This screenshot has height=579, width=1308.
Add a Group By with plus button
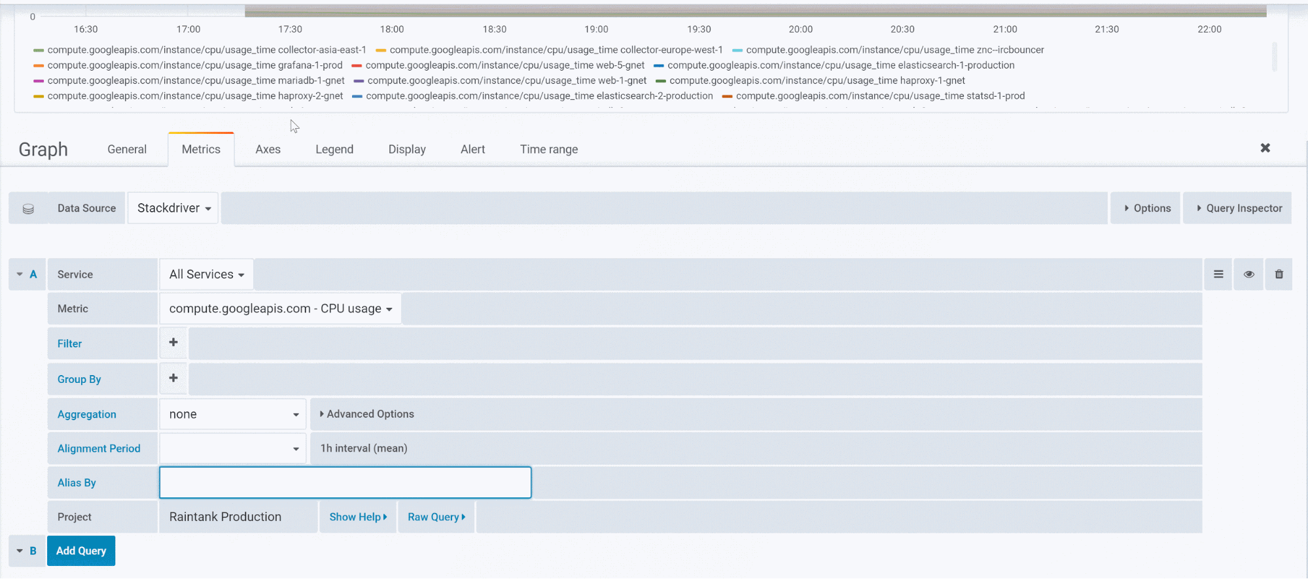[173, 378]
